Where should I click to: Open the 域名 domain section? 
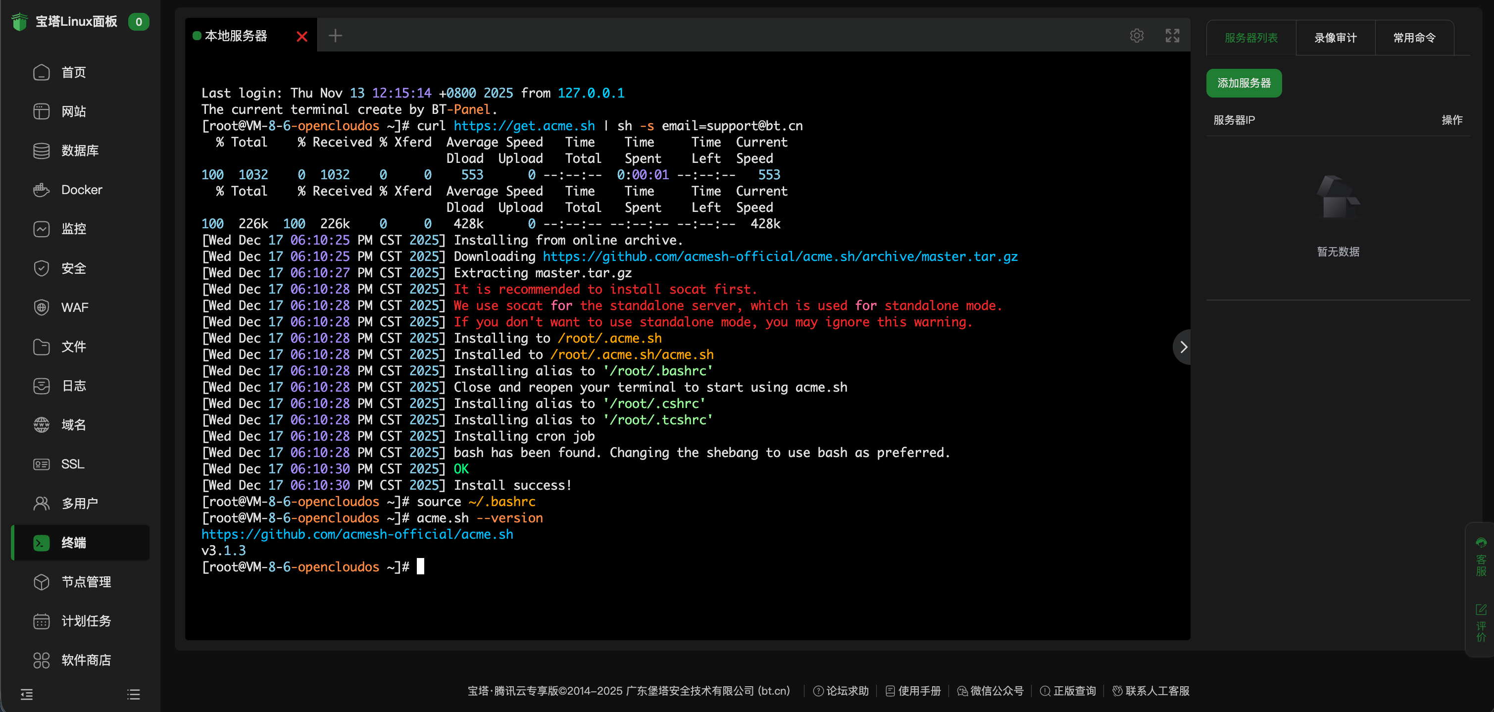(x=74, y=425)
